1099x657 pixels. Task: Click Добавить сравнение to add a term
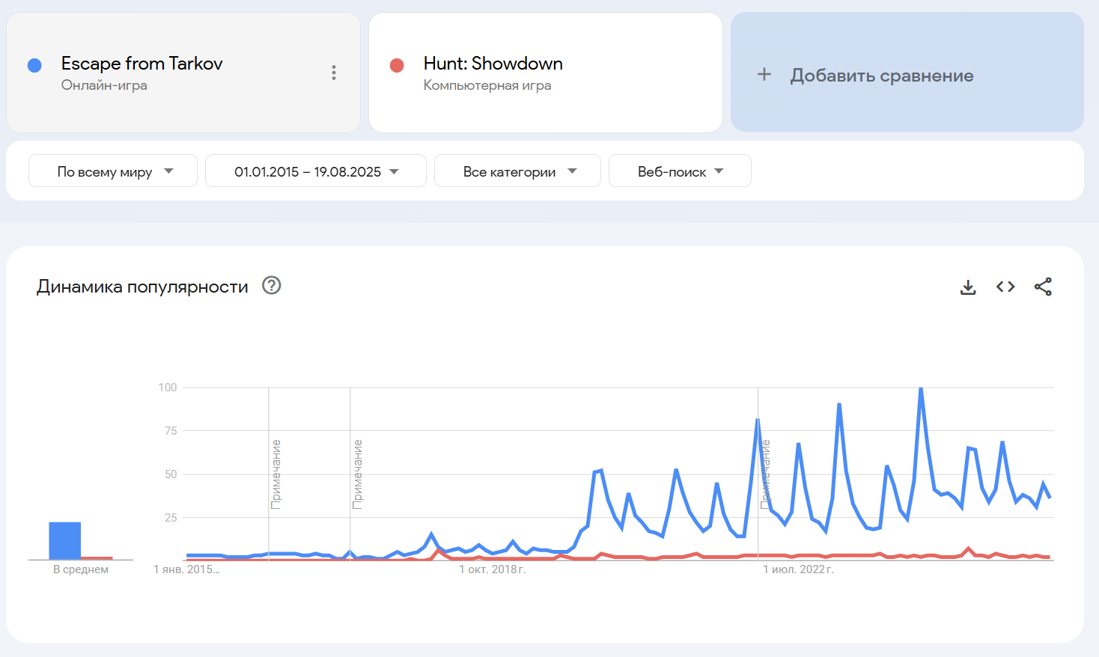(882, 76)
